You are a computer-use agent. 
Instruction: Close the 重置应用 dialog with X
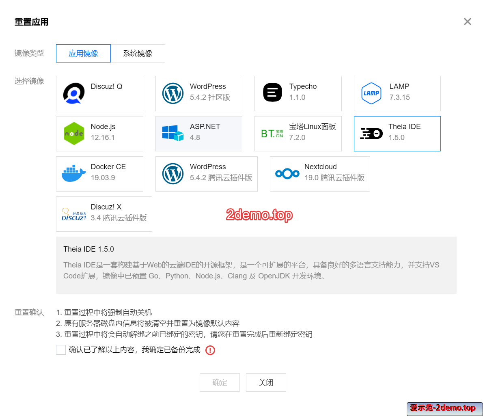467,22
